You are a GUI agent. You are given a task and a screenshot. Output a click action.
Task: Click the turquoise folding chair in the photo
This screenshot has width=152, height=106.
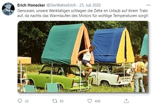[x=52, y=87]
